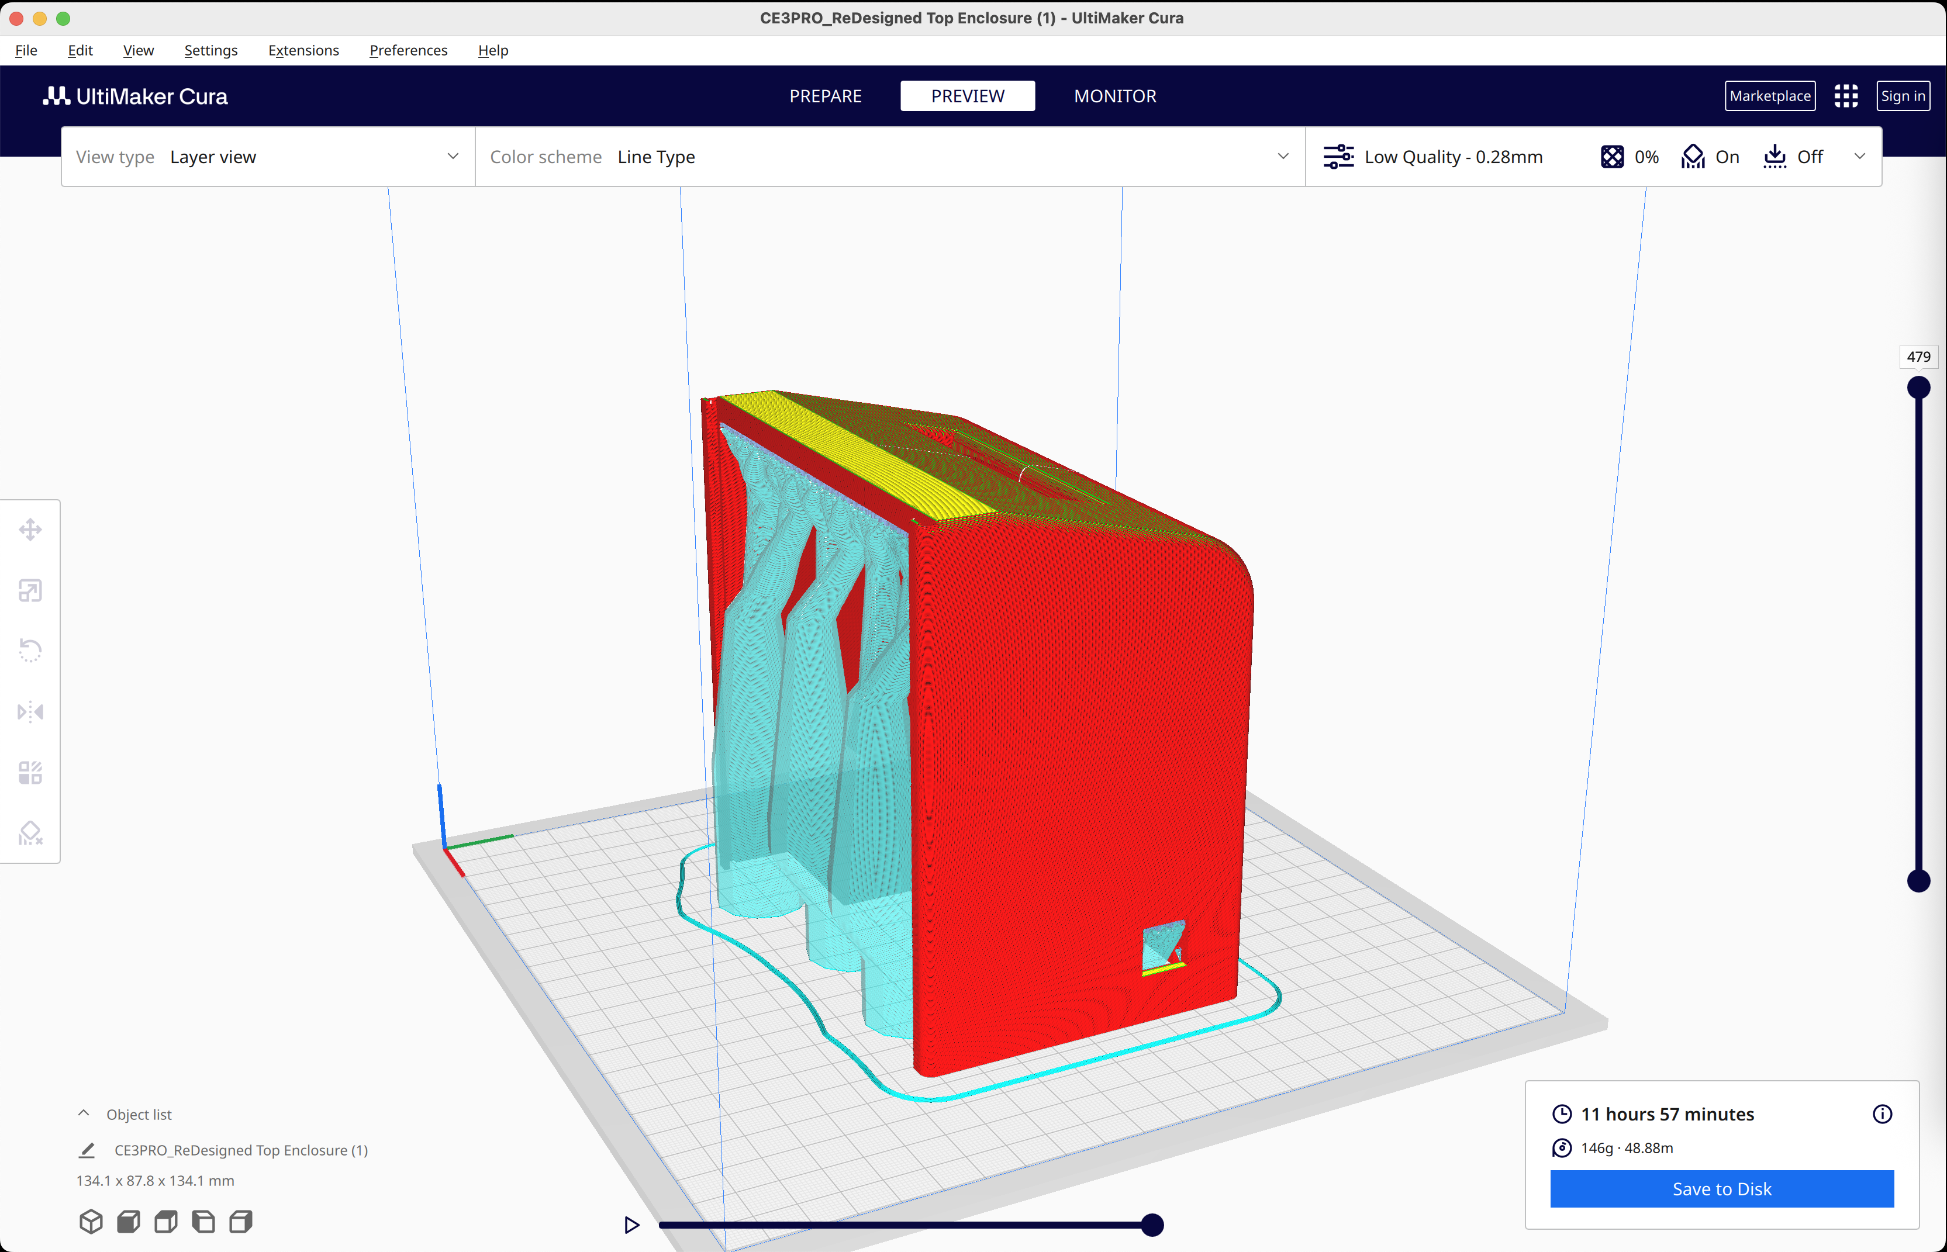Click the UltiMaker Cura logo
Image resolution: width=1947 pixels, height=1252 pixels.
[x=135, y=96]
